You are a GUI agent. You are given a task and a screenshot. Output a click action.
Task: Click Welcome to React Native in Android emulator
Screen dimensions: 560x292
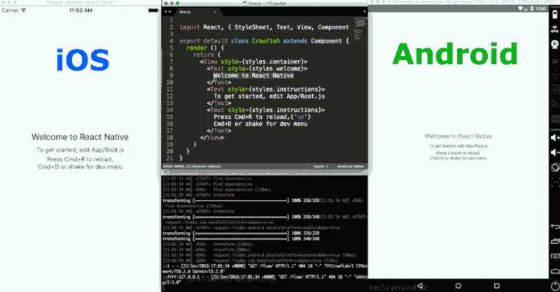tap(458, 136)
